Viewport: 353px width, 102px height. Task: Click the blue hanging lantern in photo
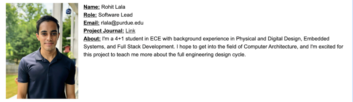click(x=68, y=11)
